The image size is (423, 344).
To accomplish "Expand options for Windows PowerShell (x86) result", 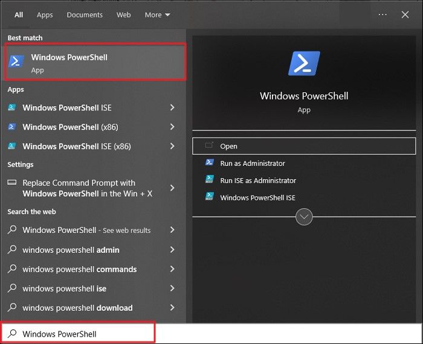I will pyautogui.click(x=172, y=127).
